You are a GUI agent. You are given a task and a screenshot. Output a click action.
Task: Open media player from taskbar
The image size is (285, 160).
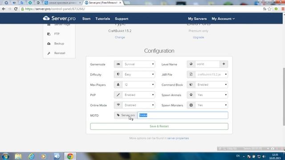(x=44, y=156)
